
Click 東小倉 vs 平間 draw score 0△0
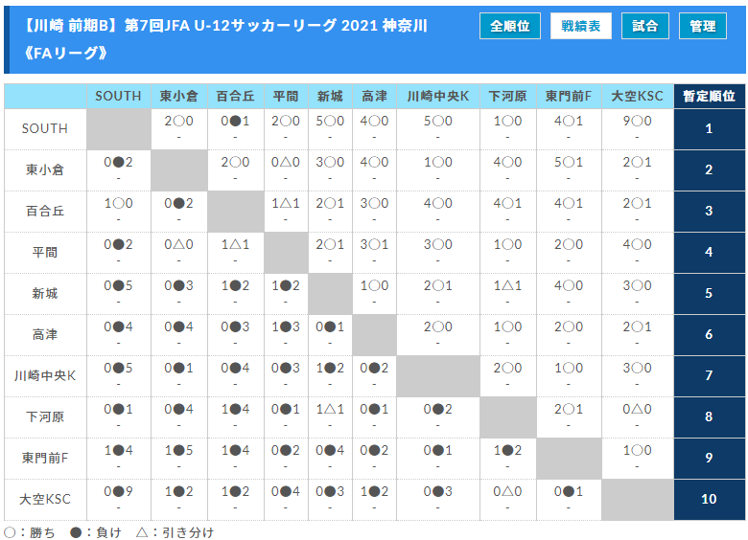click(x=286, y=163)
